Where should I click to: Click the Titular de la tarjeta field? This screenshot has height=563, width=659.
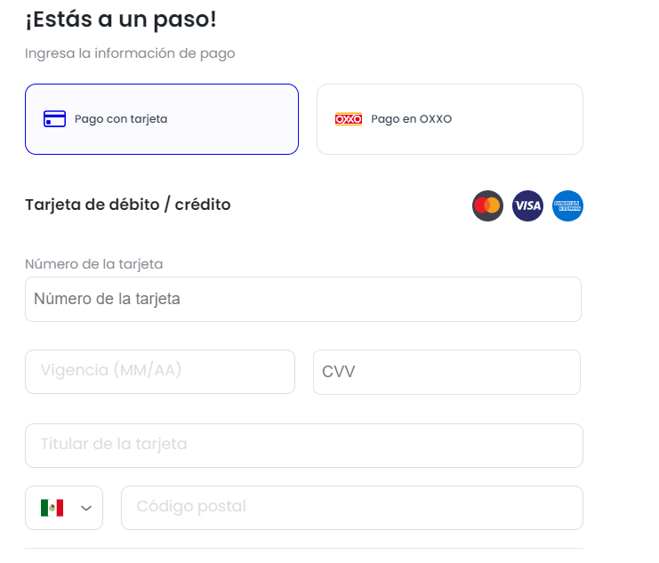coord(304,445)
